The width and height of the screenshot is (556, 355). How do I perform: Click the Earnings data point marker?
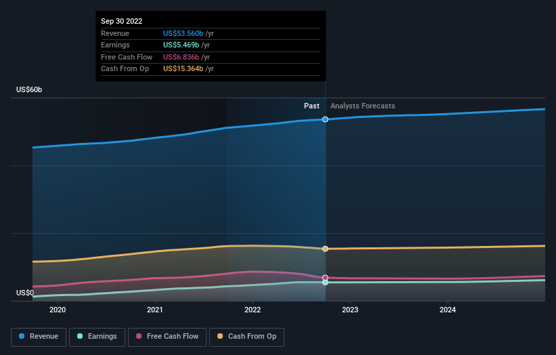point(325,283)
